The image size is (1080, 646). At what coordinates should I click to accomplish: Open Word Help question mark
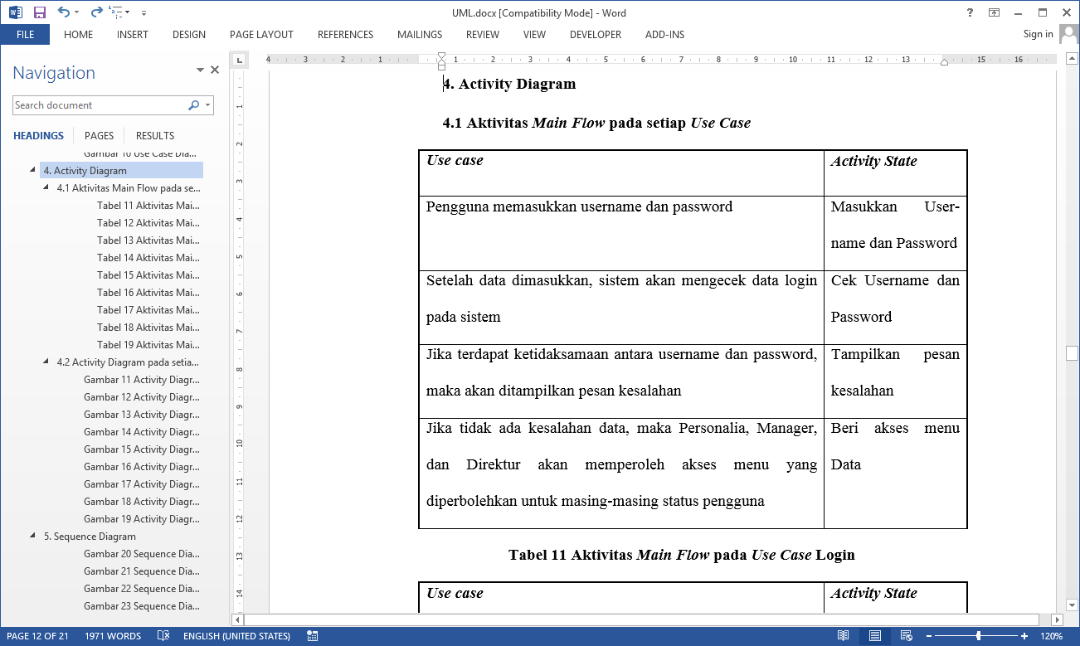click(x=970, y=12)
